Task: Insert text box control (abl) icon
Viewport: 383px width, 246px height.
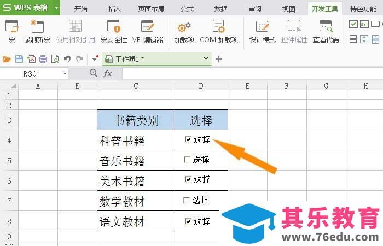Action: (364, 24)
